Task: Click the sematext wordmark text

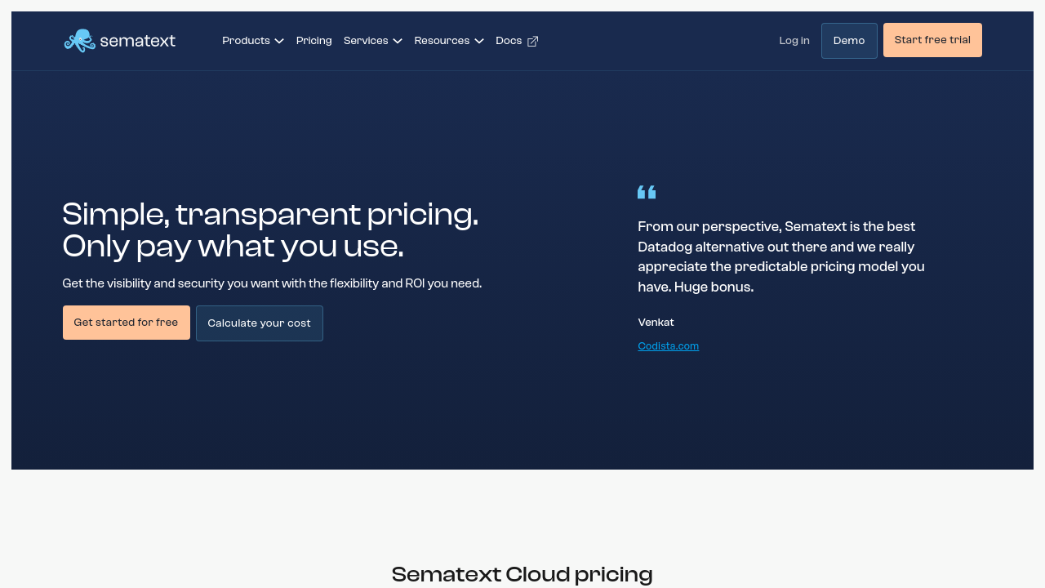Action: [x=137, y=41]
